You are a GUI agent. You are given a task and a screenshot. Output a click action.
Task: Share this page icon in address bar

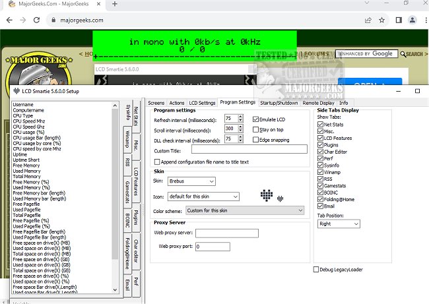click(368, 20)
